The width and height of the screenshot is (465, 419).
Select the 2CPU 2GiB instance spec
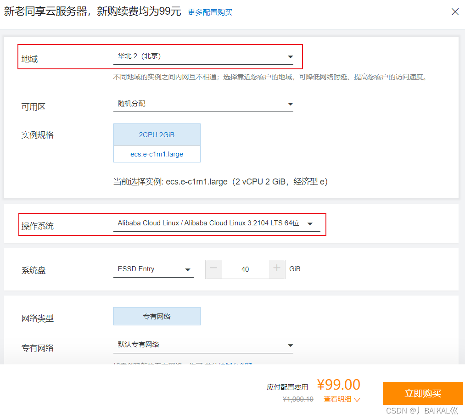pyautogui.click(x=157, y=134)
